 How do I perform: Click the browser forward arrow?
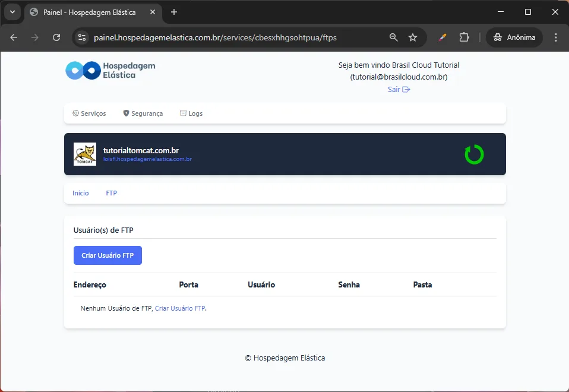point(35,37)
